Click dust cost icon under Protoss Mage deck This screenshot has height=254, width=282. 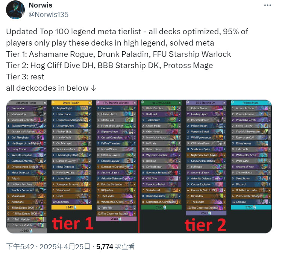(254, 207)
